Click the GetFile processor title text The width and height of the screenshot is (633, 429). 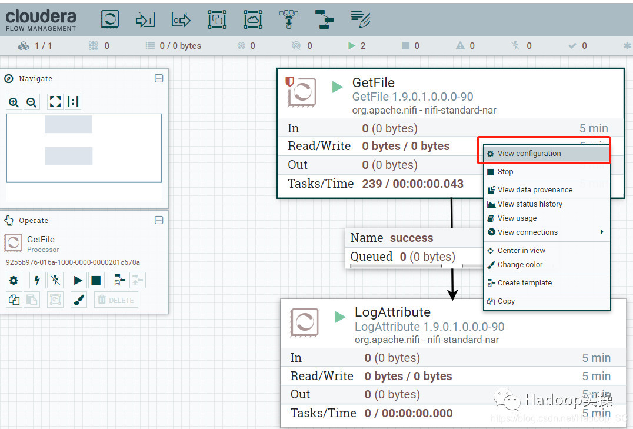tap(374, 82)
